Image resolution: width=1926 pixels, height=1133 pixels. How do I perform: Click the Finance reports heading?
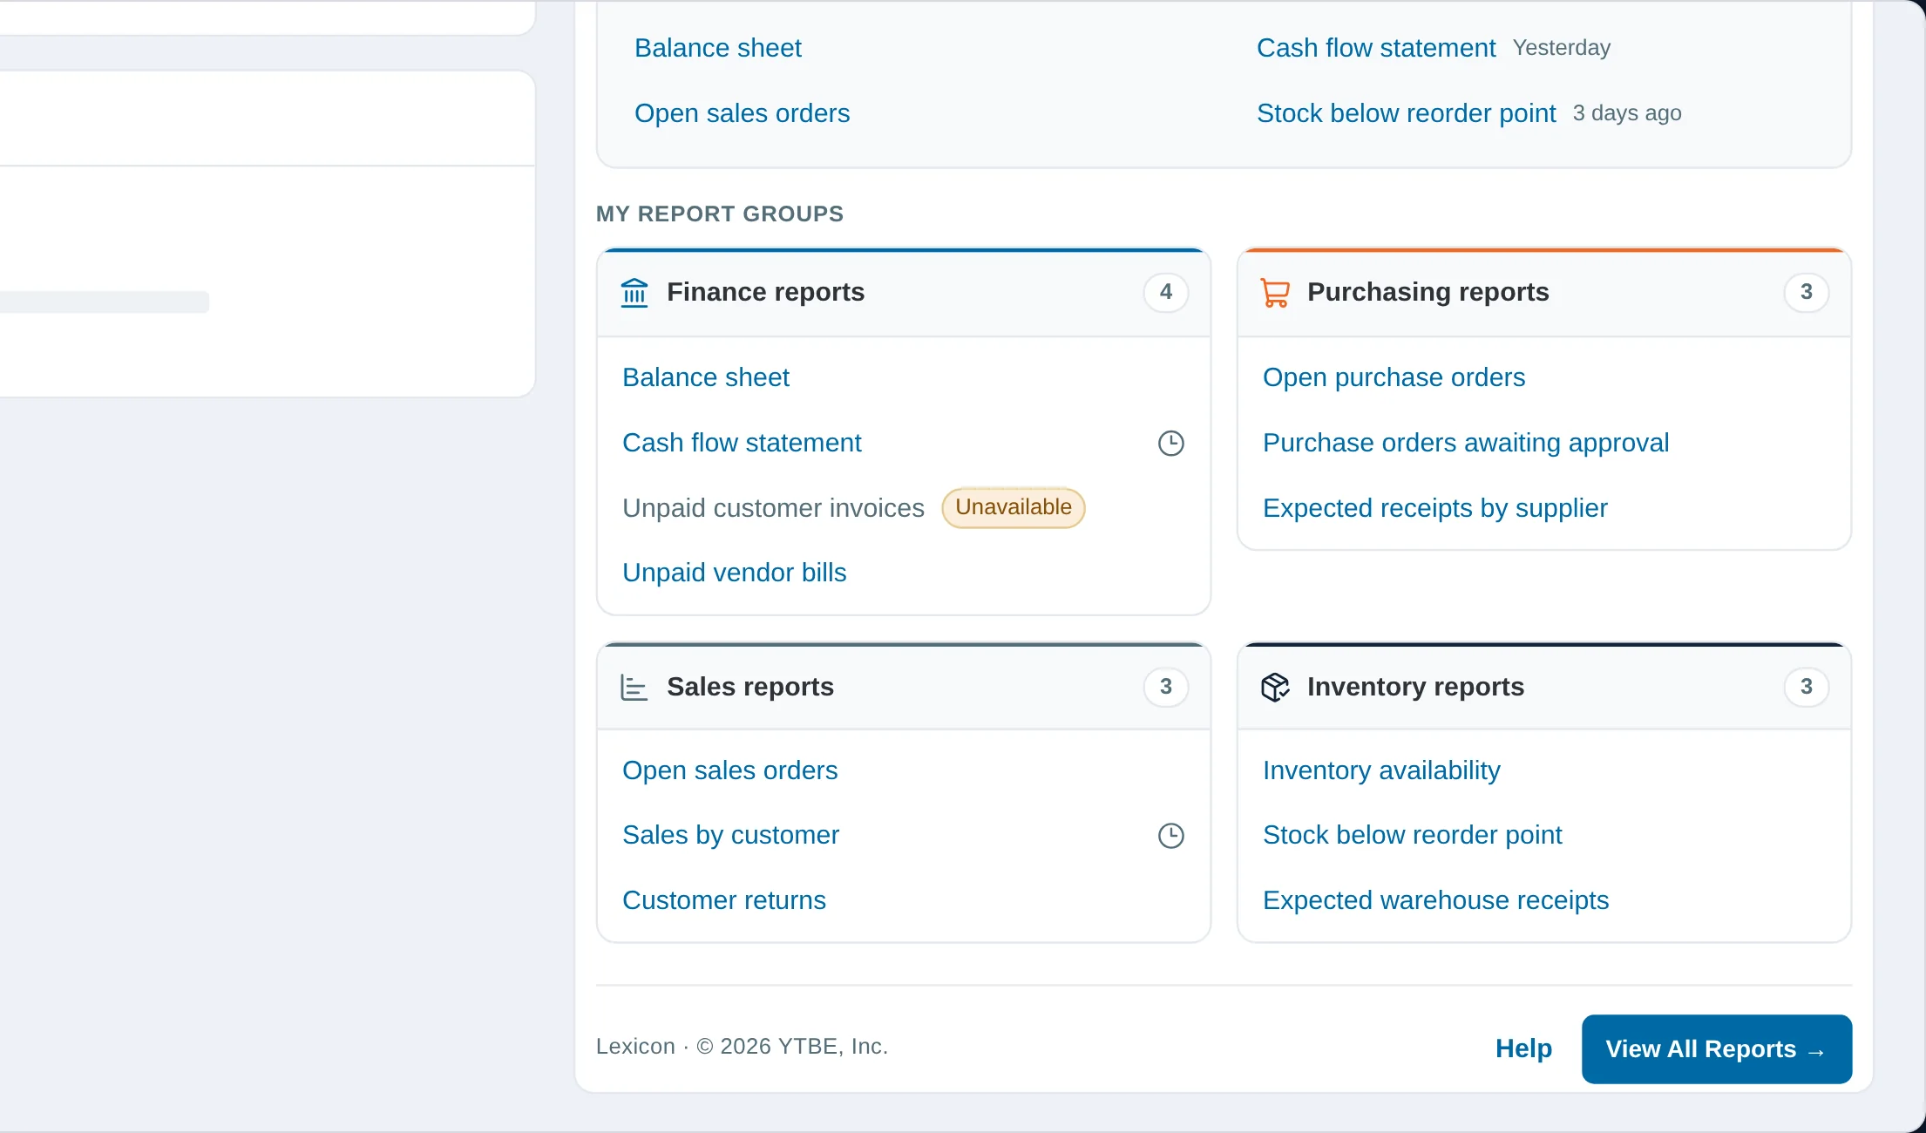[x=765, y=292]
